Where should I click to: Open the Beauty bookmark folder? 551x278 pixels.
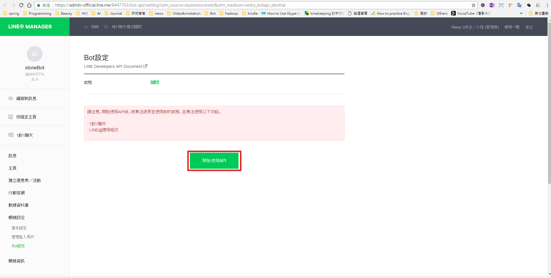[64, 13]
